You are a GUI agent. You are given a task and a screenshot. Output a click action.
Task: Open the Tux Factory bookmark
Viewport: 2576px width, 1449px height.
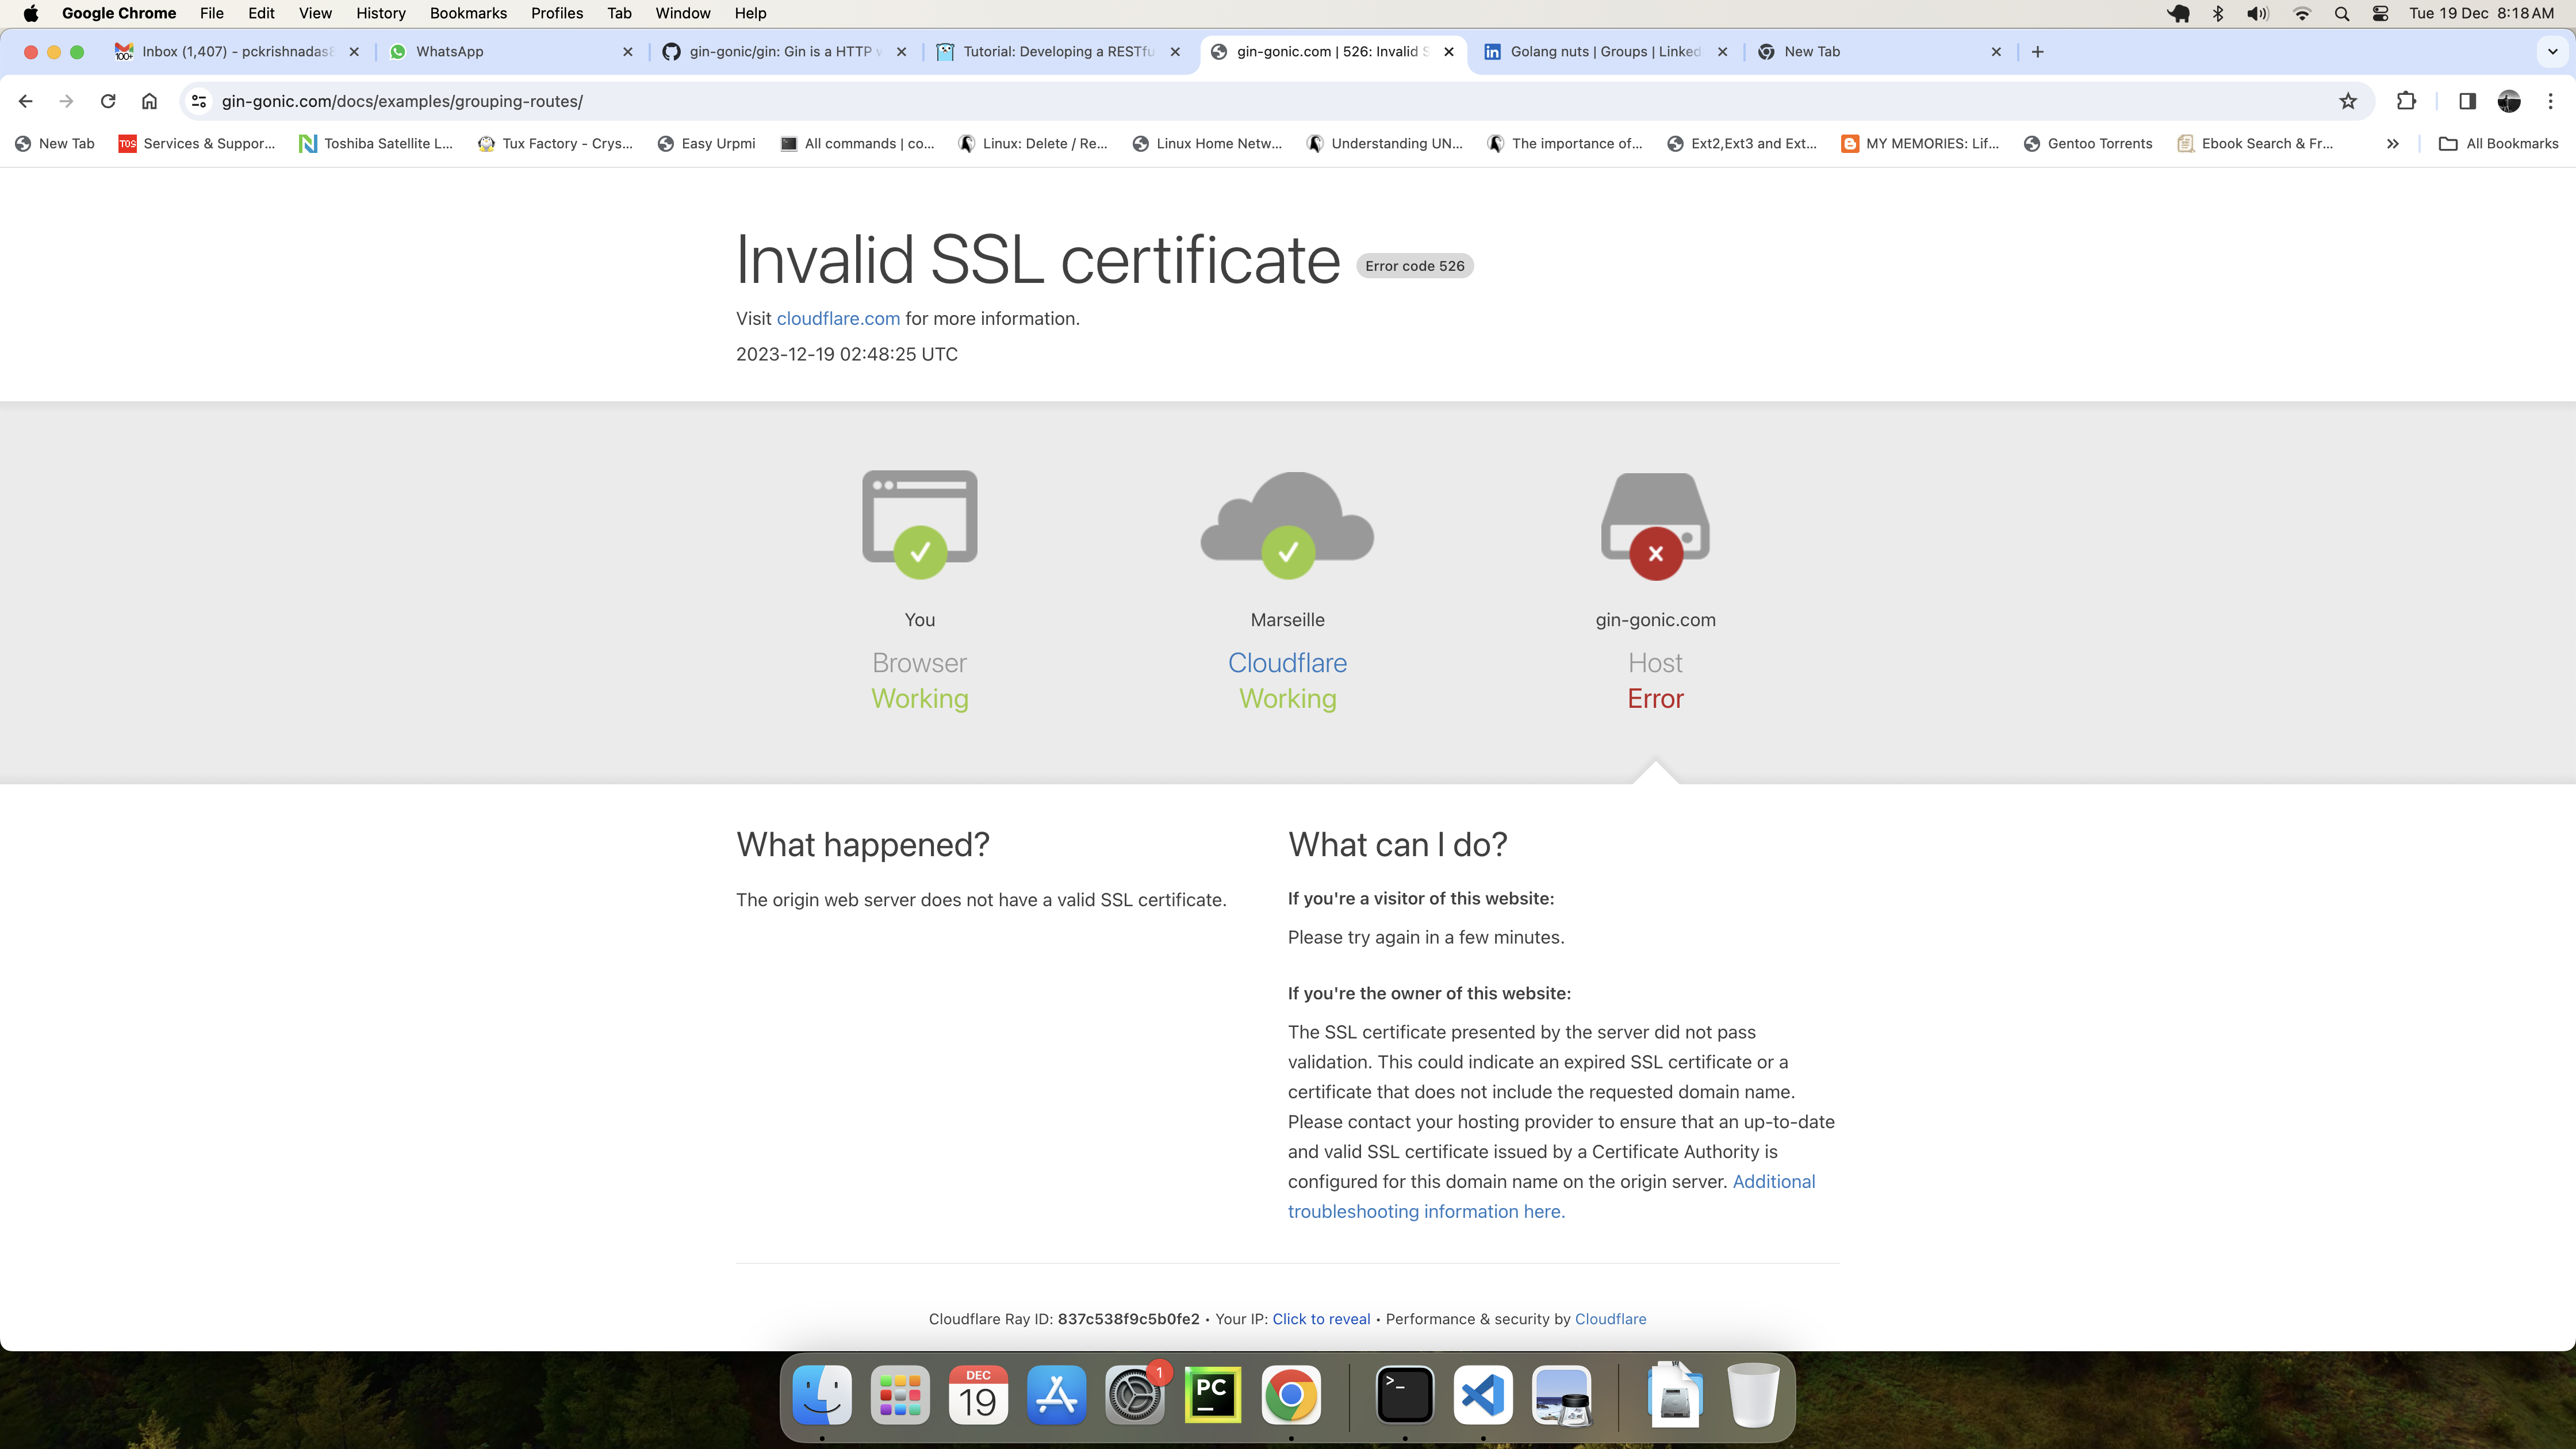(x=556, y=144)
